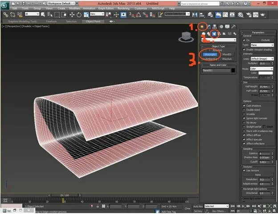
Task: Click the Mirror tool icon
Action: pyautogui.click(x=195, y=15)
